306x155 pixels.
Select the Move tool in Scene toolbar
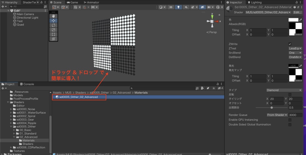click(x=53, y=21)
